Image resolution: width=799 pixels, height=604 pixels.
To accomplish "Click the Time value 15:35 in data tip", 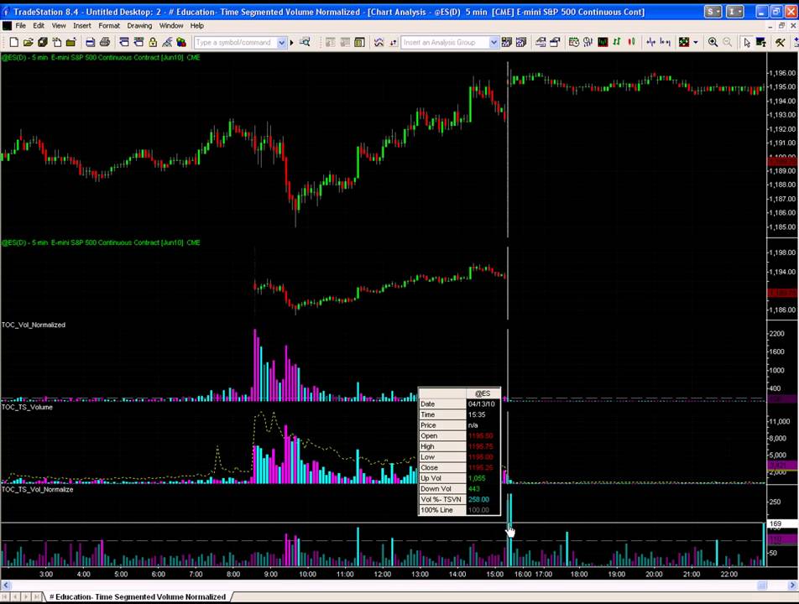I will 477,414.
